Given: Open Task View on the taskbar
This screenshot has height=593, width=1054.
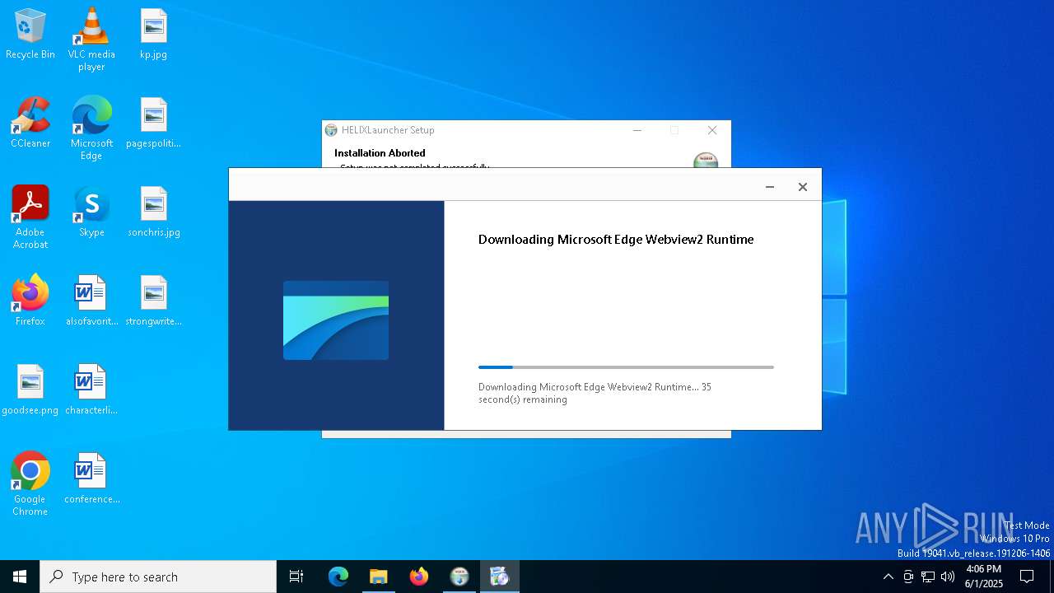Looking at the screenshot, I should (296, 577).
